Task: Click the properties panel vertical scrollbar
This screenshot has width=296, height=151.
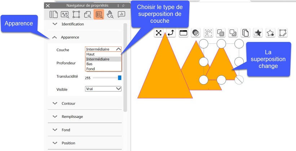Action: pyautogui.click(x=125, y=67)
